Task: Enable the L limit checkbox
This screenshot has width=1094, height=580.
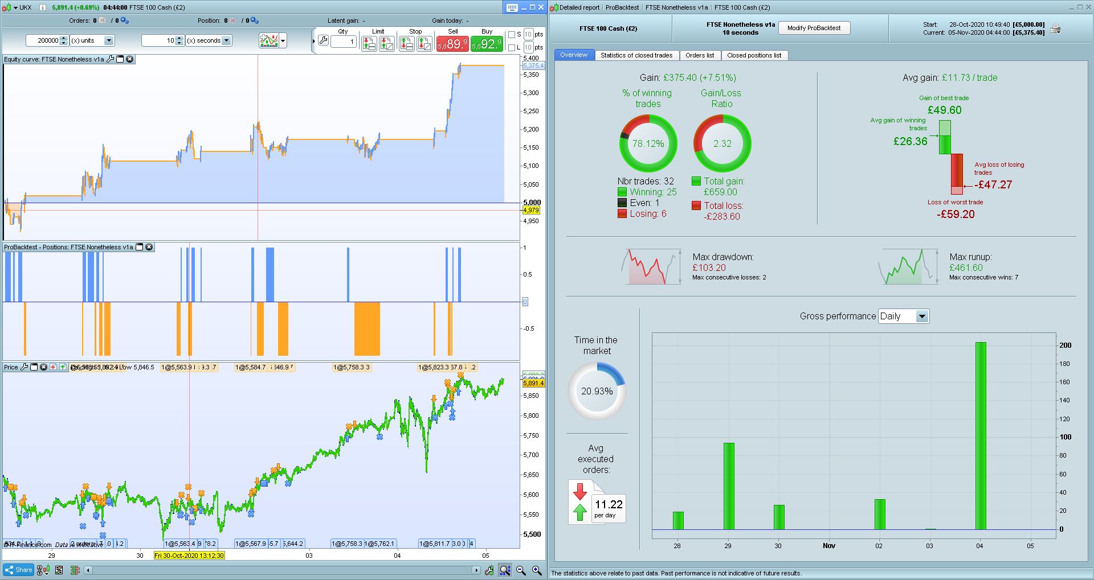Action: coord(511,48)
